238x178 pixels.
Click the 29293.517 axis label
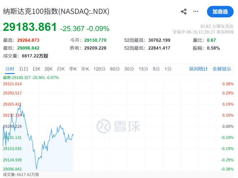tap(12, 93)
